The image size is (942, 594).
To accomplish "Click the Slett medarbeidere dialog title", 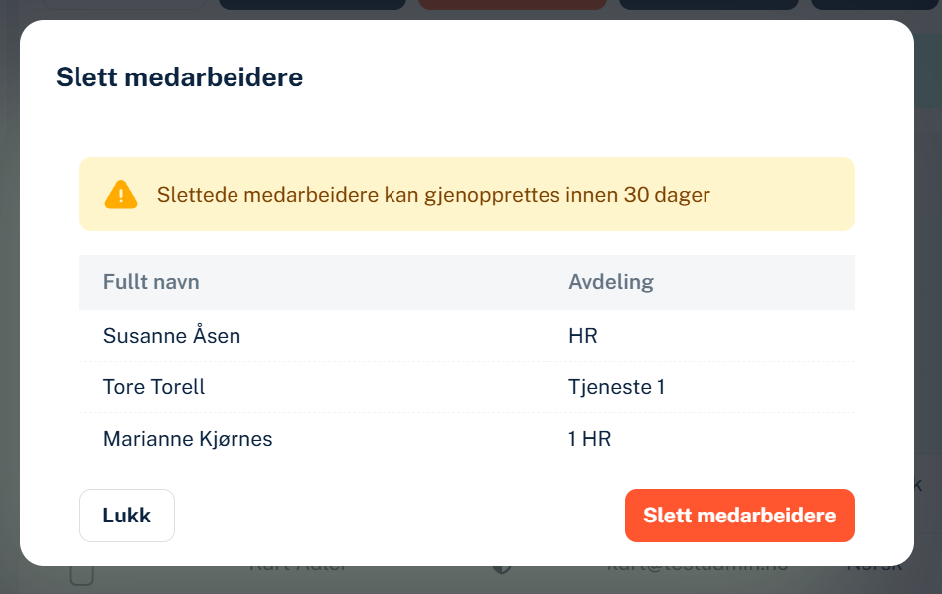I will 179,77.
